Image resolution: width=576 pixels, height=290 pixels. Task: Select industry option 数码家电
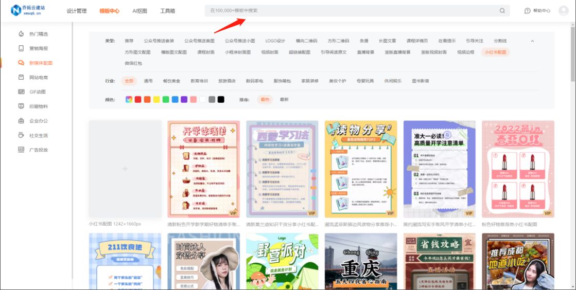255,81
